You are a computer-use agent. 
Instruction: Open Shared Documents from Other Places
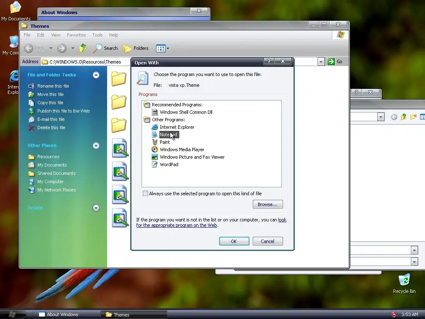[x=56, y=173]
